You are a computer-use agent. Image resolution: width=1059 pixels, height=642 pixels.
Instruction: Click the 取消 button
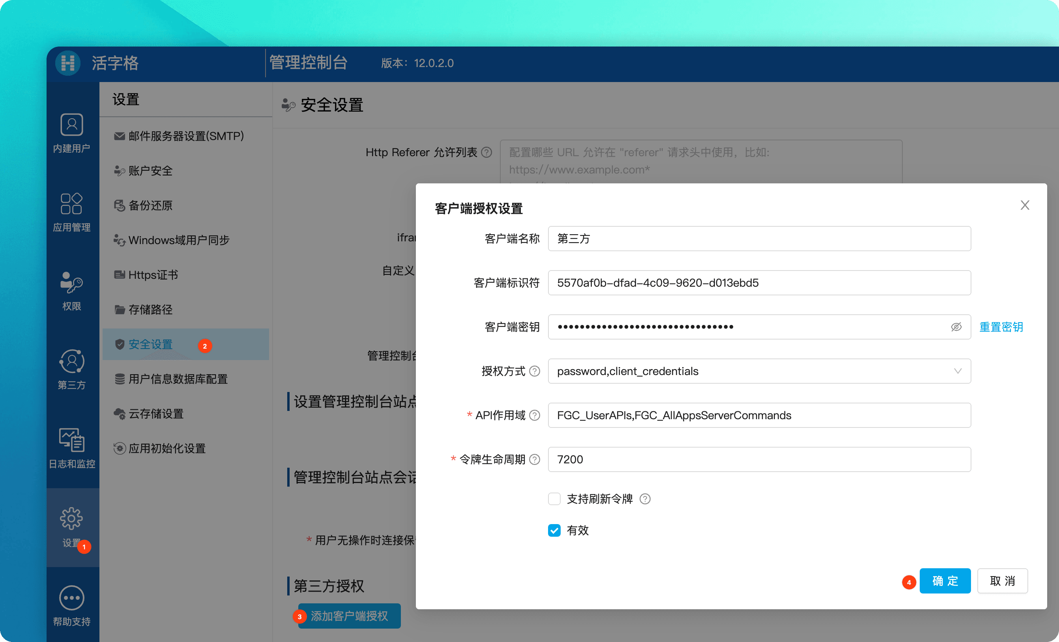click(1002, 581)
